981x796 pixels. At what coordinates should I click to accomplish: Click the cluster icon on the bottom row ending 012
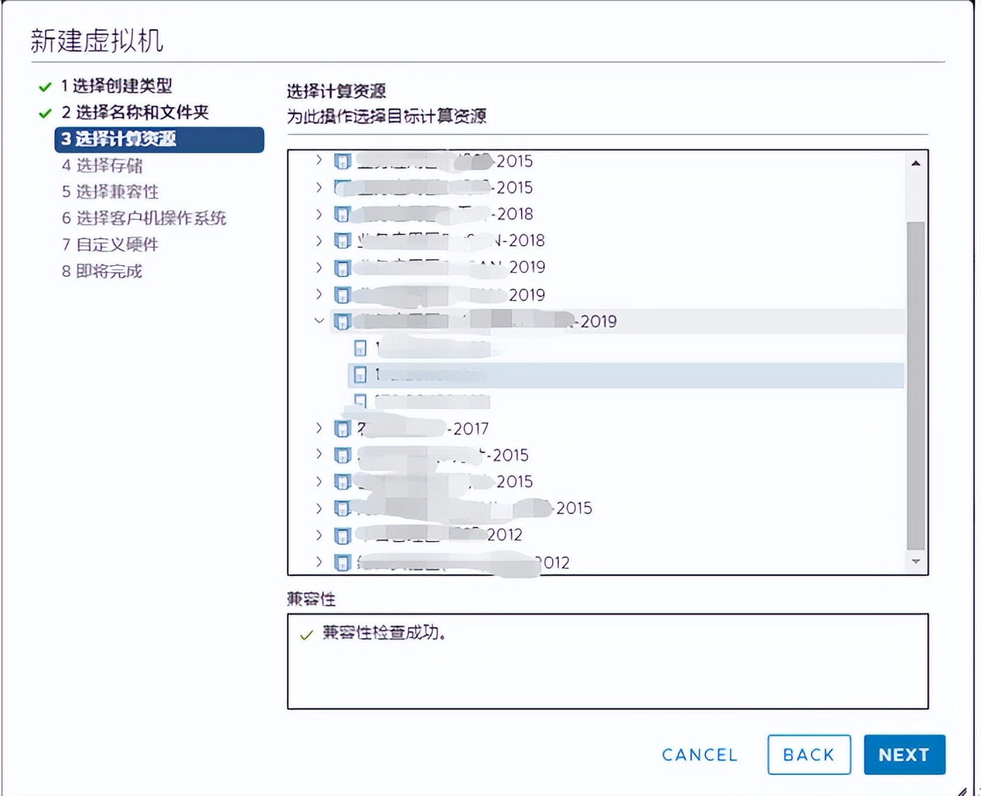tap(343, 562)
